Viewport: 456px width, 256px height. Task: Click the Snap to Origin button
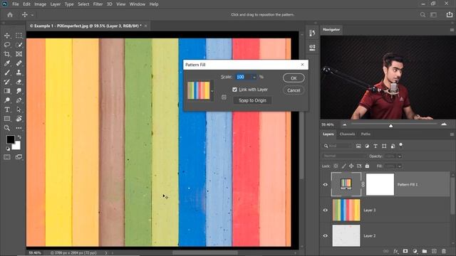252,100
